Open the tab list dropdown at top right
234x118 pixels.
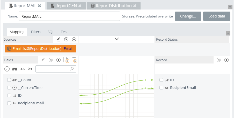[230, 7]
